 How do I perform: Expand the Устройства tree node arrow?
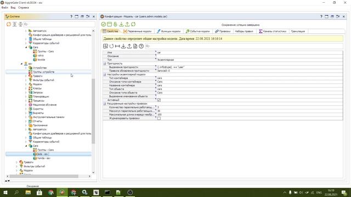point(26,68)
